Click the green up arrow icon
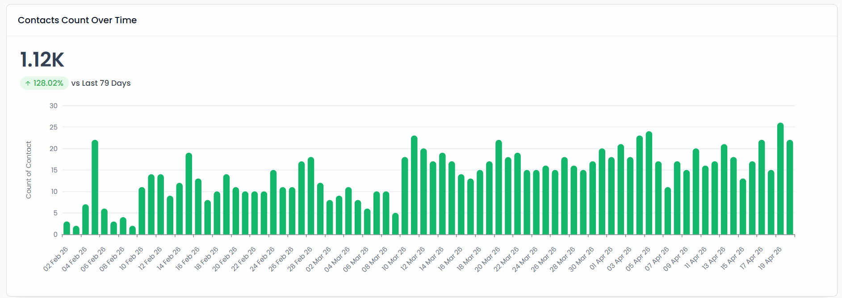This screenshot has height=298, width=842. 28,84
